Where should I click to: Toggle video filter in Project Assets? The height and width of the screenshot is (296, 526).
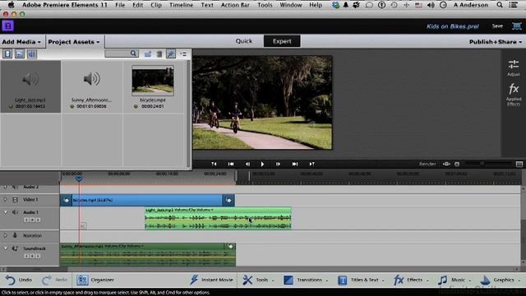[x=7, y=53]
